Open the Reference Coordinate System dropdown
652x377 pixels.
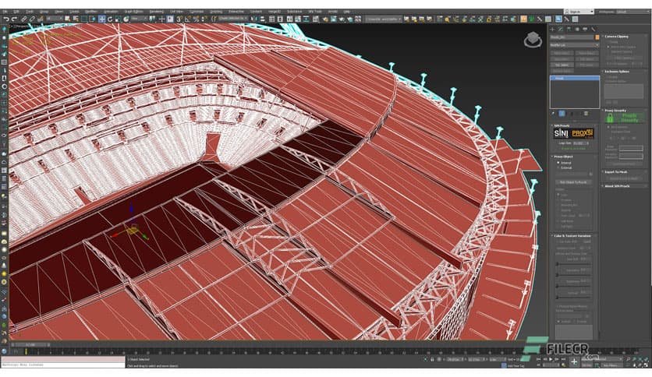pos(140,19)
